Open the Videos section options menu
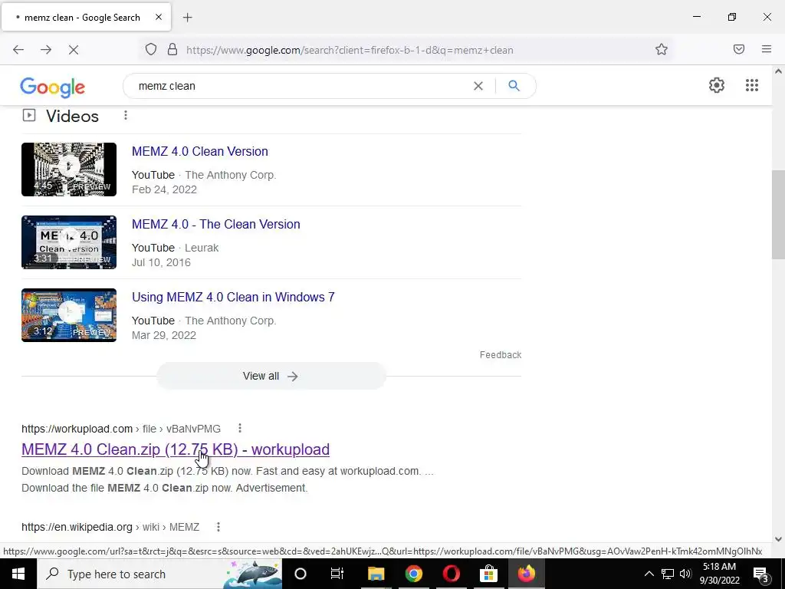 126,116
